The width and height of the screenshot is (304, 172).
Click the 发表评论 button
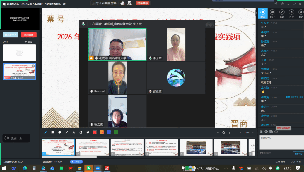pyautogui.click(x=298, y=154)
